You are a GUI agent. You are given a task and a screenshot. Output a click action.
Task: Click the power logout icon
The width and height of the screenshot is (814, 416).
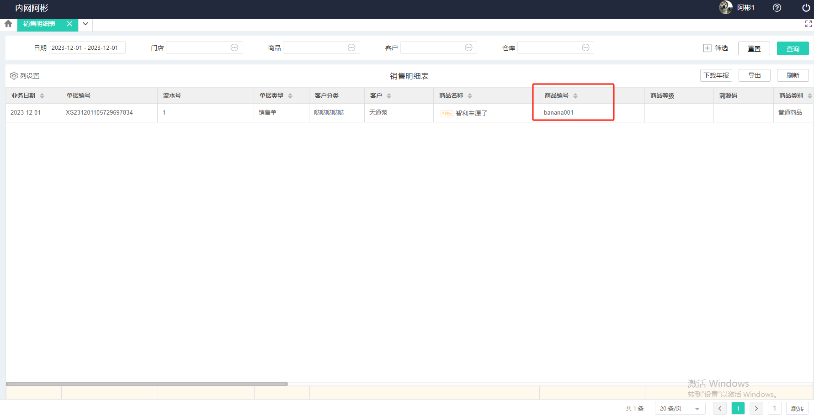click(x=806, y=8)
